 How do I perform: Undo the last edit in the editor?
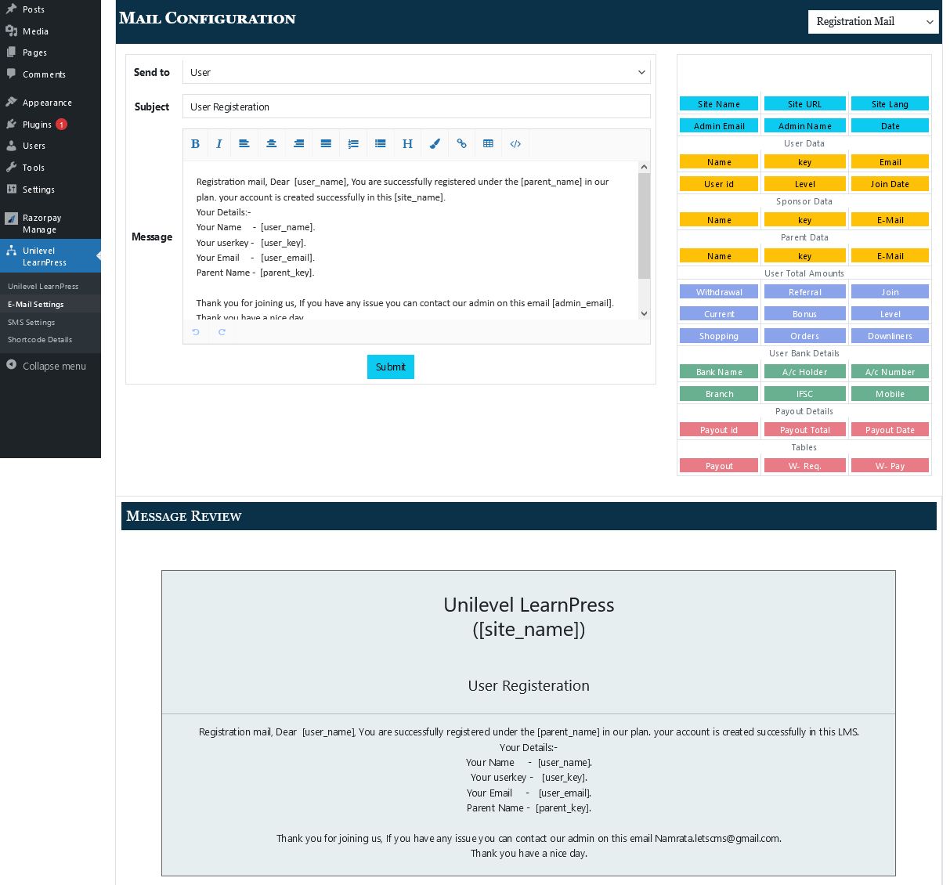tap(196, 332)
